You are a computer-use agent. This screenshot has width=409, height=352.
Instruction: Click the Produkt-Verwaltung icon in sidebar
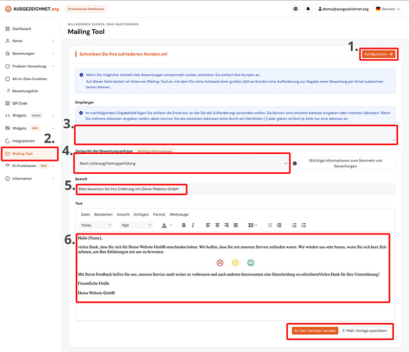(8, 66)
